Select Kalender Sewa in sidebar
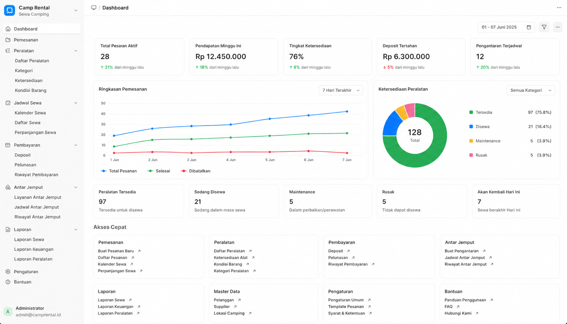The width and height of the screenshot is (567, 324). click(x=30, y=112)
